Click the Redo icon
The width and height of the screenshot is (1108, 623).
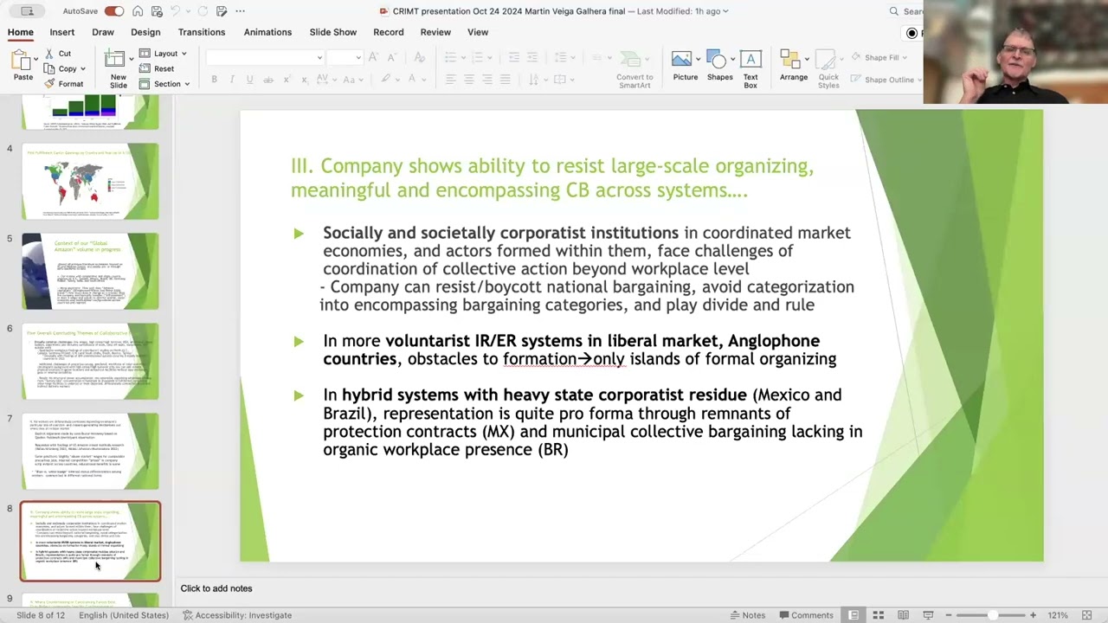point(201,11)
